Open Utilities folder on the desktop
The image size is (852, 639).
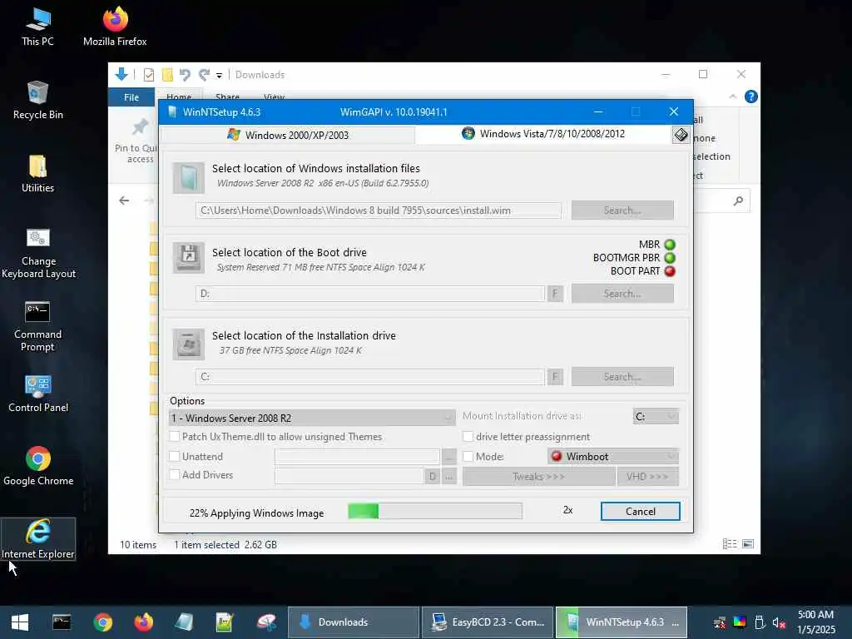pos(37,173)
